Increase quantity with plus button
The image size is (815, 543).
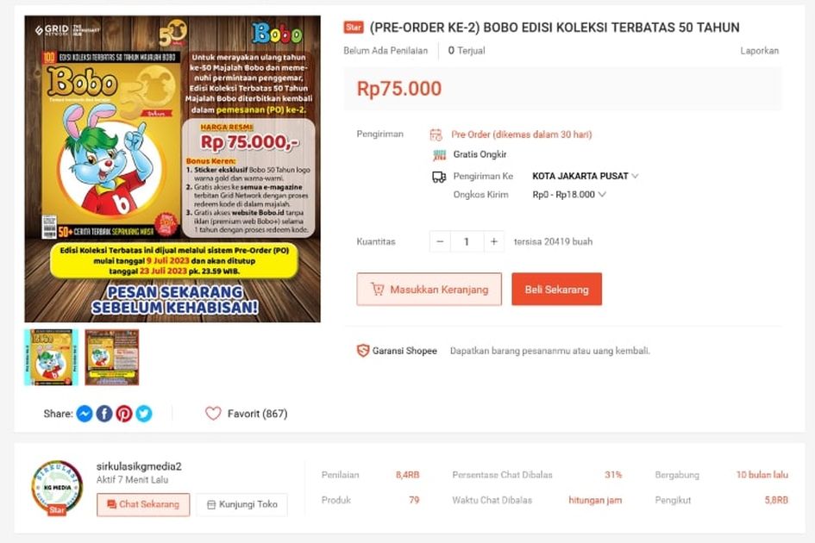pos(494,241)
